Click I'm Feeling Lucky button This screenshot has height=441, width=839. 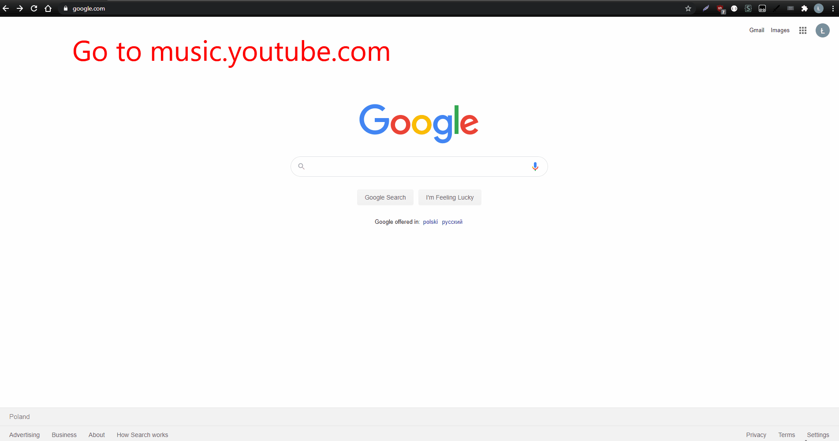coord(450,197)
